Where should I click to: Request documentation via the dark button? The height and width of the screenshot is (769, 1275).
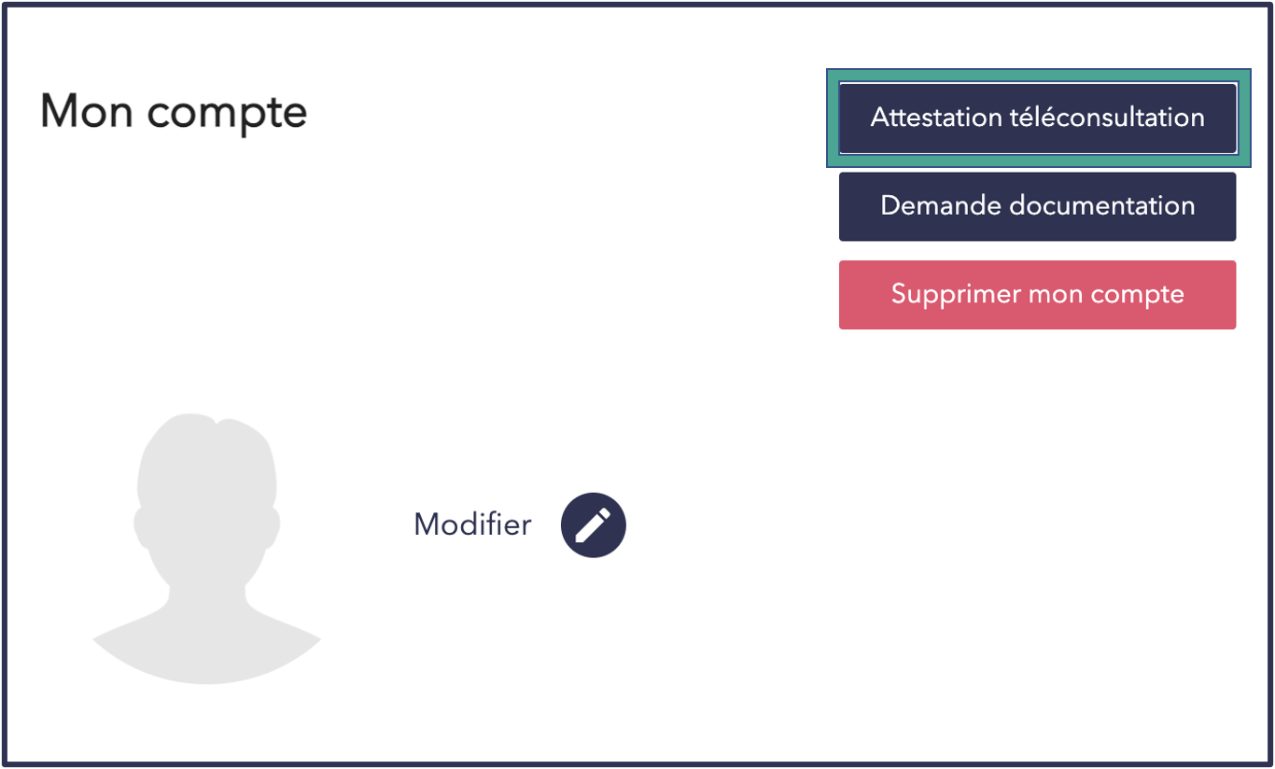(1037, 206)
